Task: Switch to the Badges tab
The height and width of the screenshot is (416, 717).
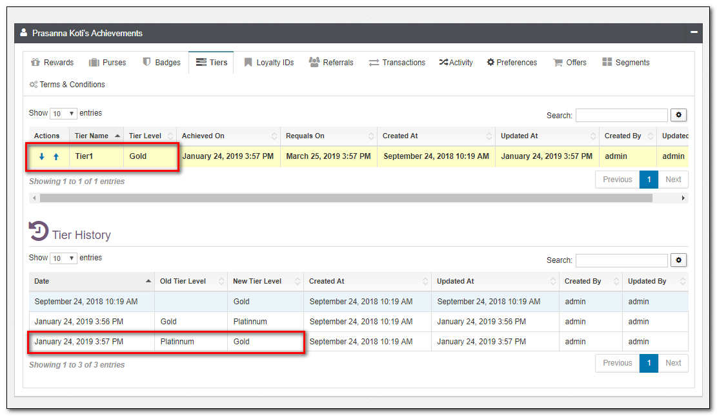Action: point(161,63)
